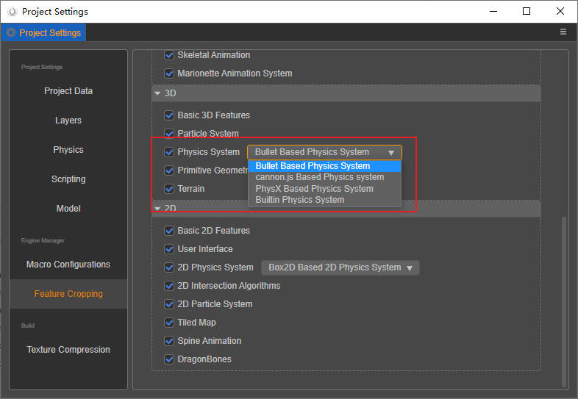Close the Project Settings window
578x399 pixels.
point(560,11)
